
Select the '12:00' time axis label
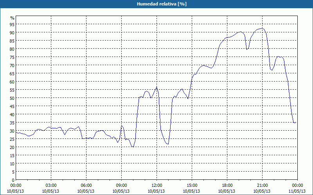[157, 186]
